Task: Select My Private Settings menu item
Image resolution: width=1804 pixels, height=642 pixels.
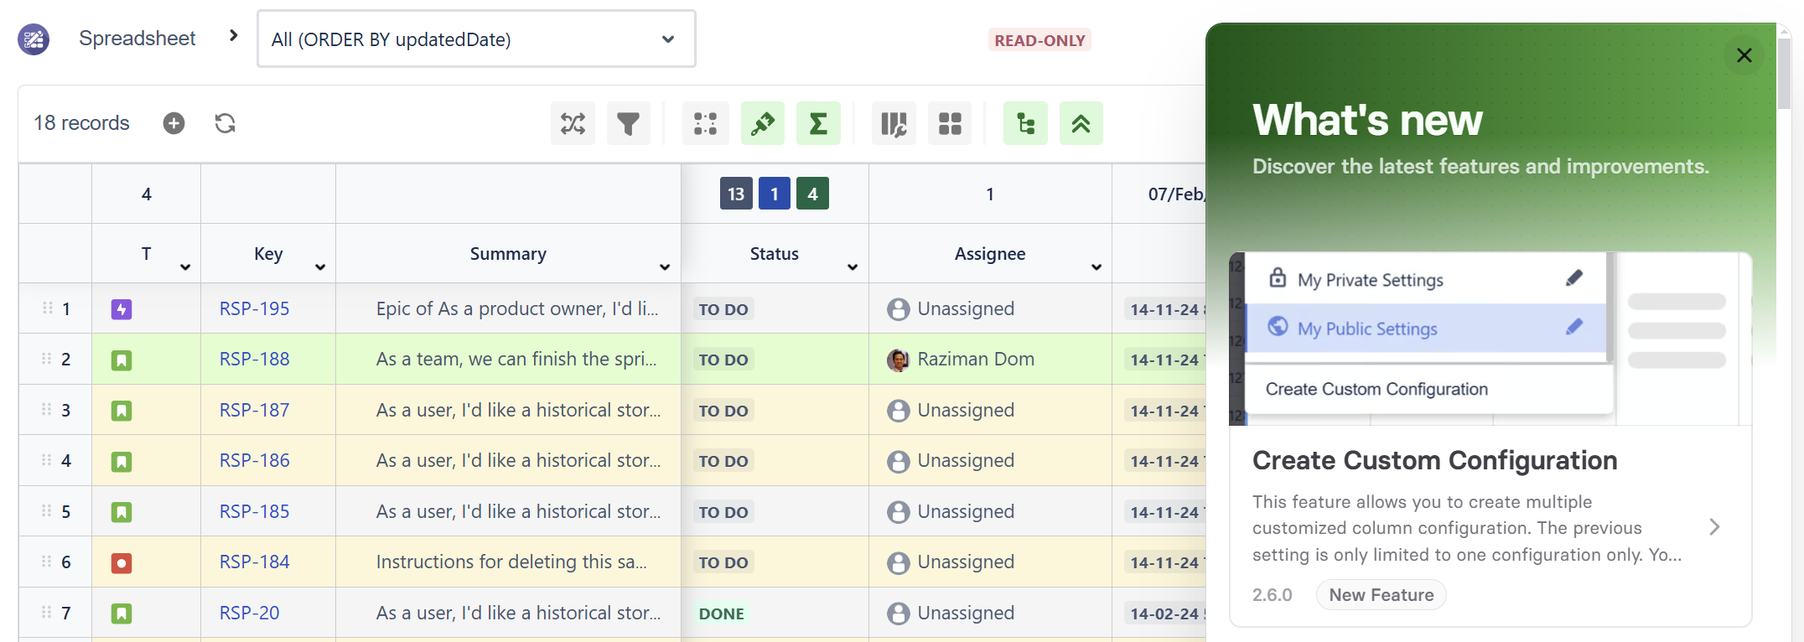Action: coord(1370,280)
